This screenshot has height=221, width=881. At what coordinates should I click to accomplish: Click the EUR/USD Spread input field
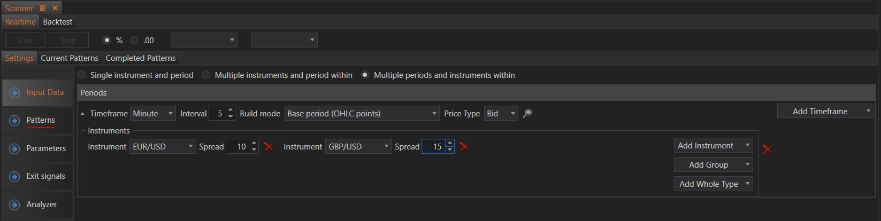point(238,147)
